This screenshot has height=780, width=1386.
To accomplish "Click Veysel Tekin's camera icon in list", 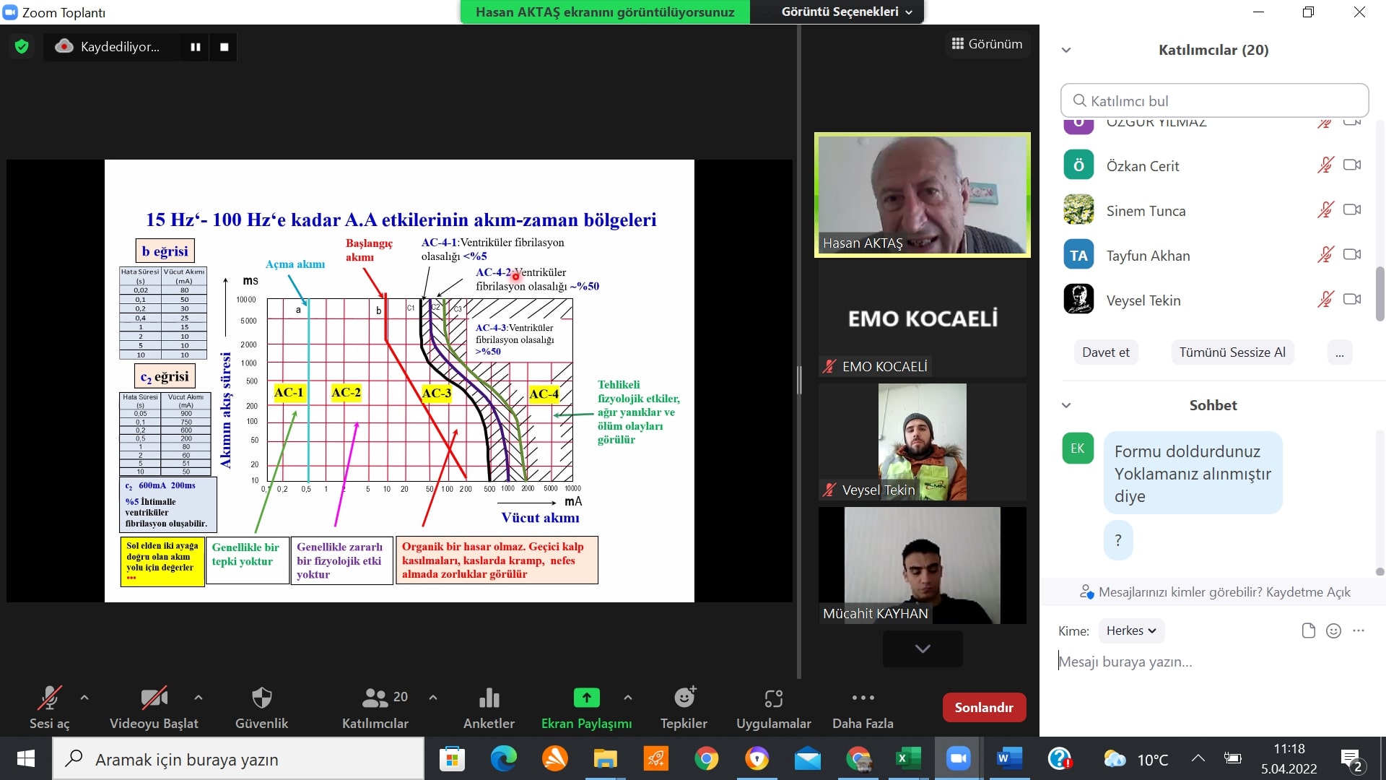I will click(x=1352, y=300).
